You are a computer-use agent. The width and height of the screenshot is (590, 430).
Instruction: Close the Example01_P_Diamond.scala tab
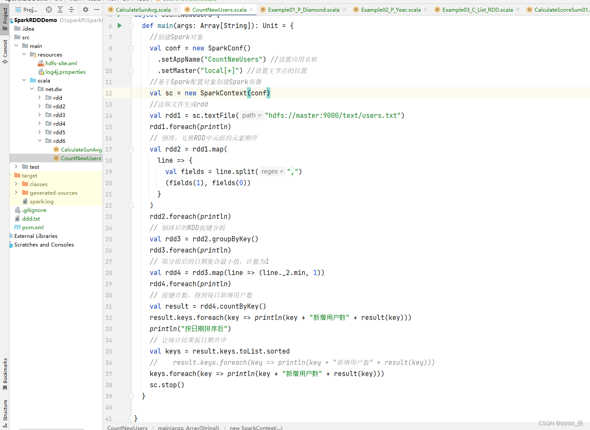pyautogui.click(x=344, y=9)
